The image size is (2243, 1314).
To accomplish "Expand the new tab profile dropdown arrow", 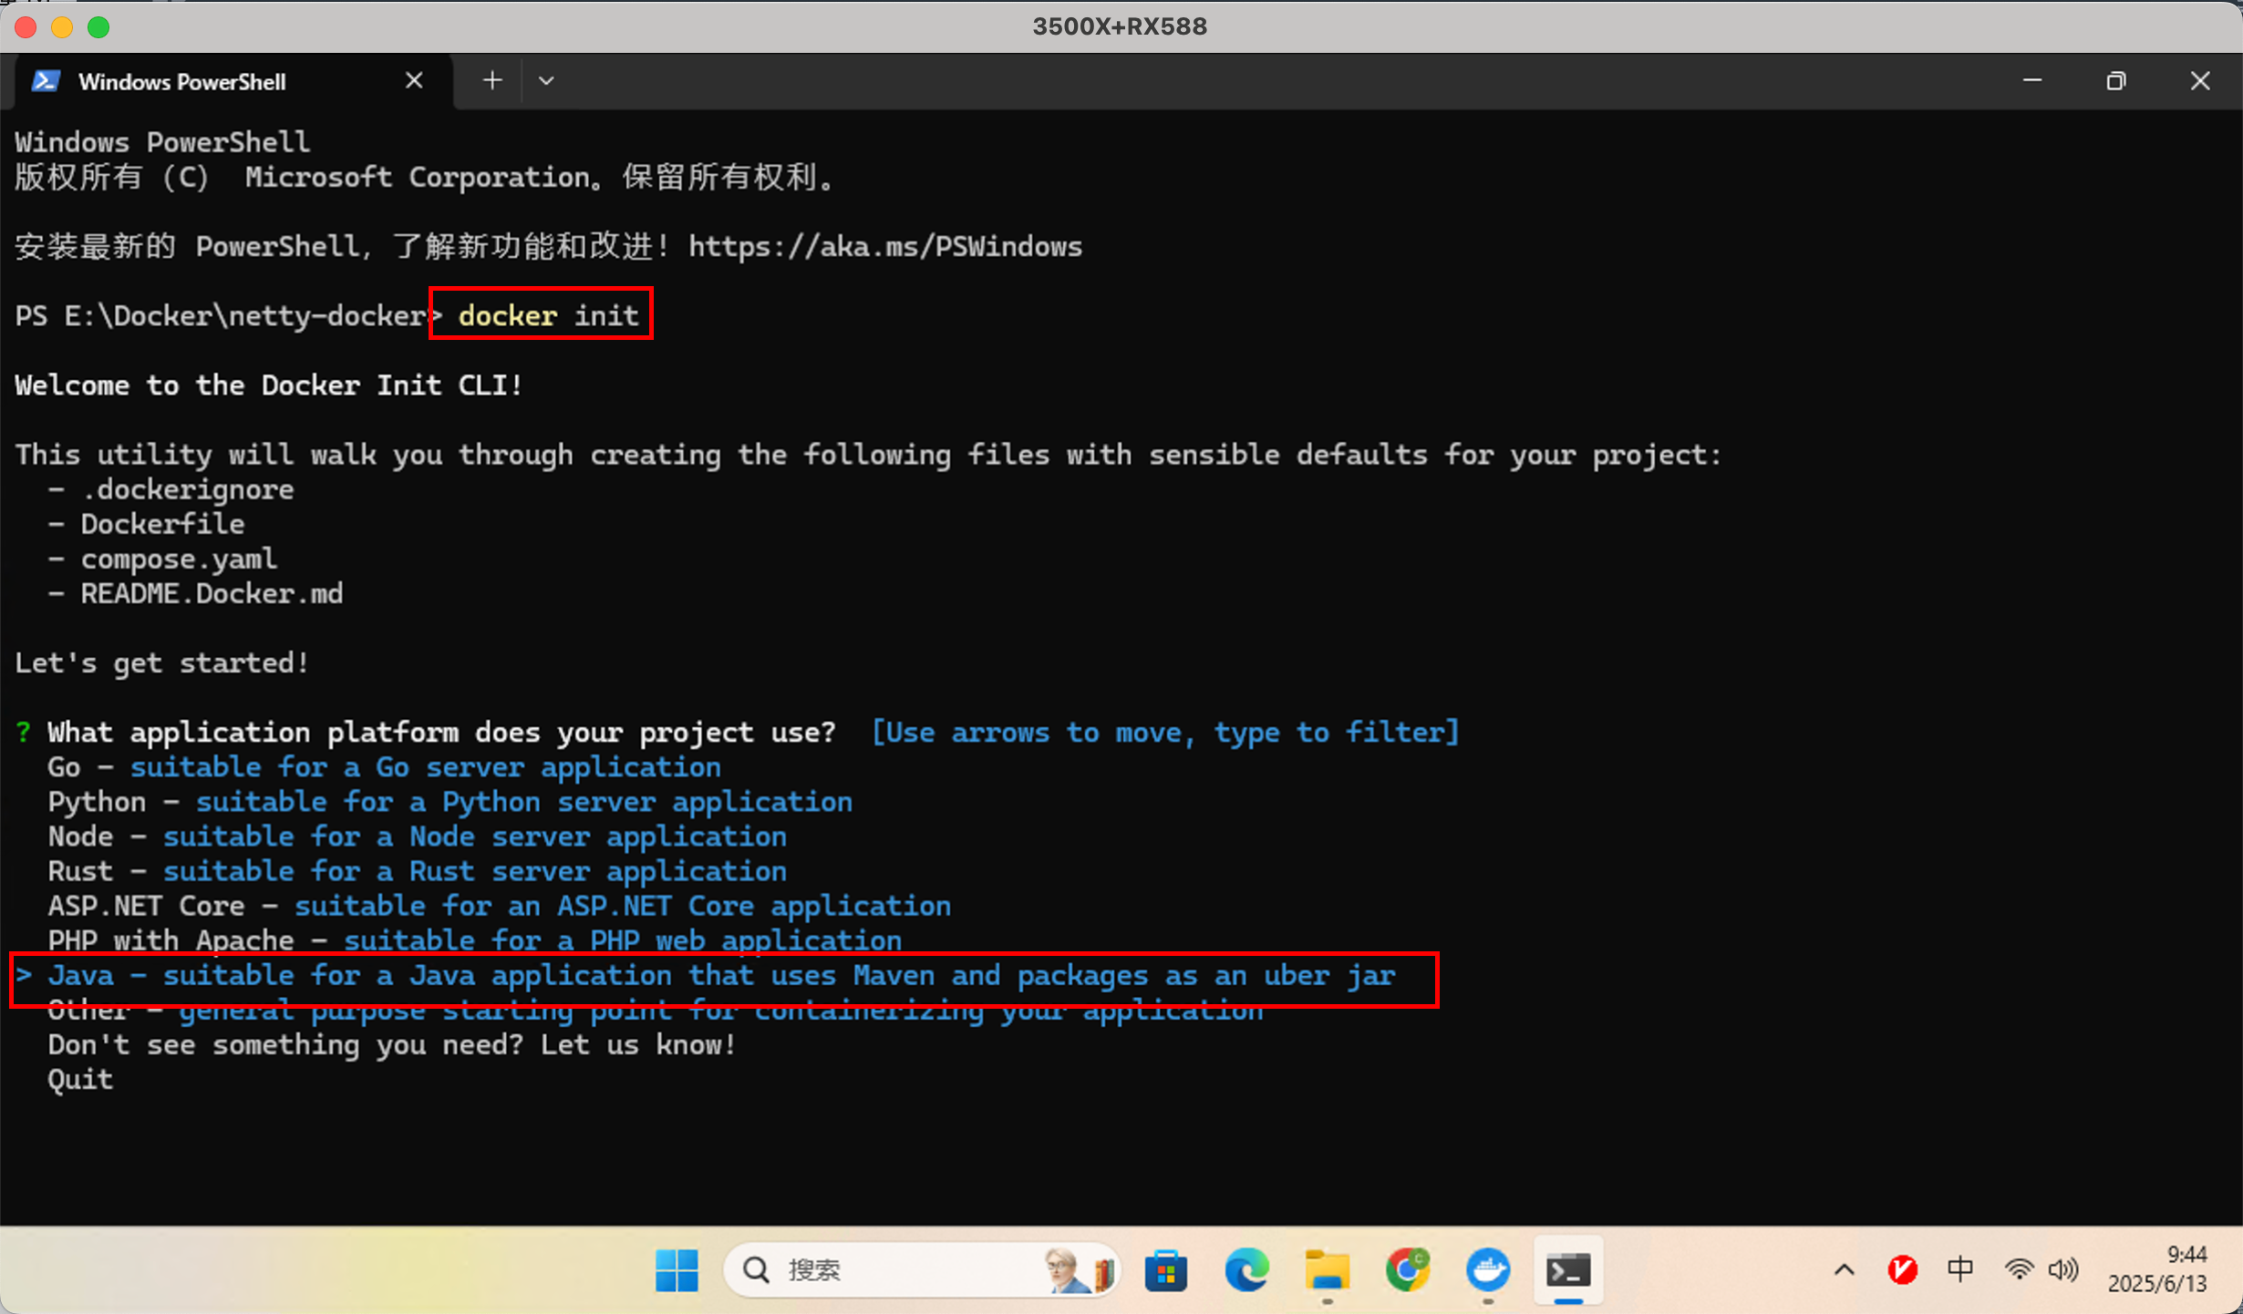I will (546, 81).
